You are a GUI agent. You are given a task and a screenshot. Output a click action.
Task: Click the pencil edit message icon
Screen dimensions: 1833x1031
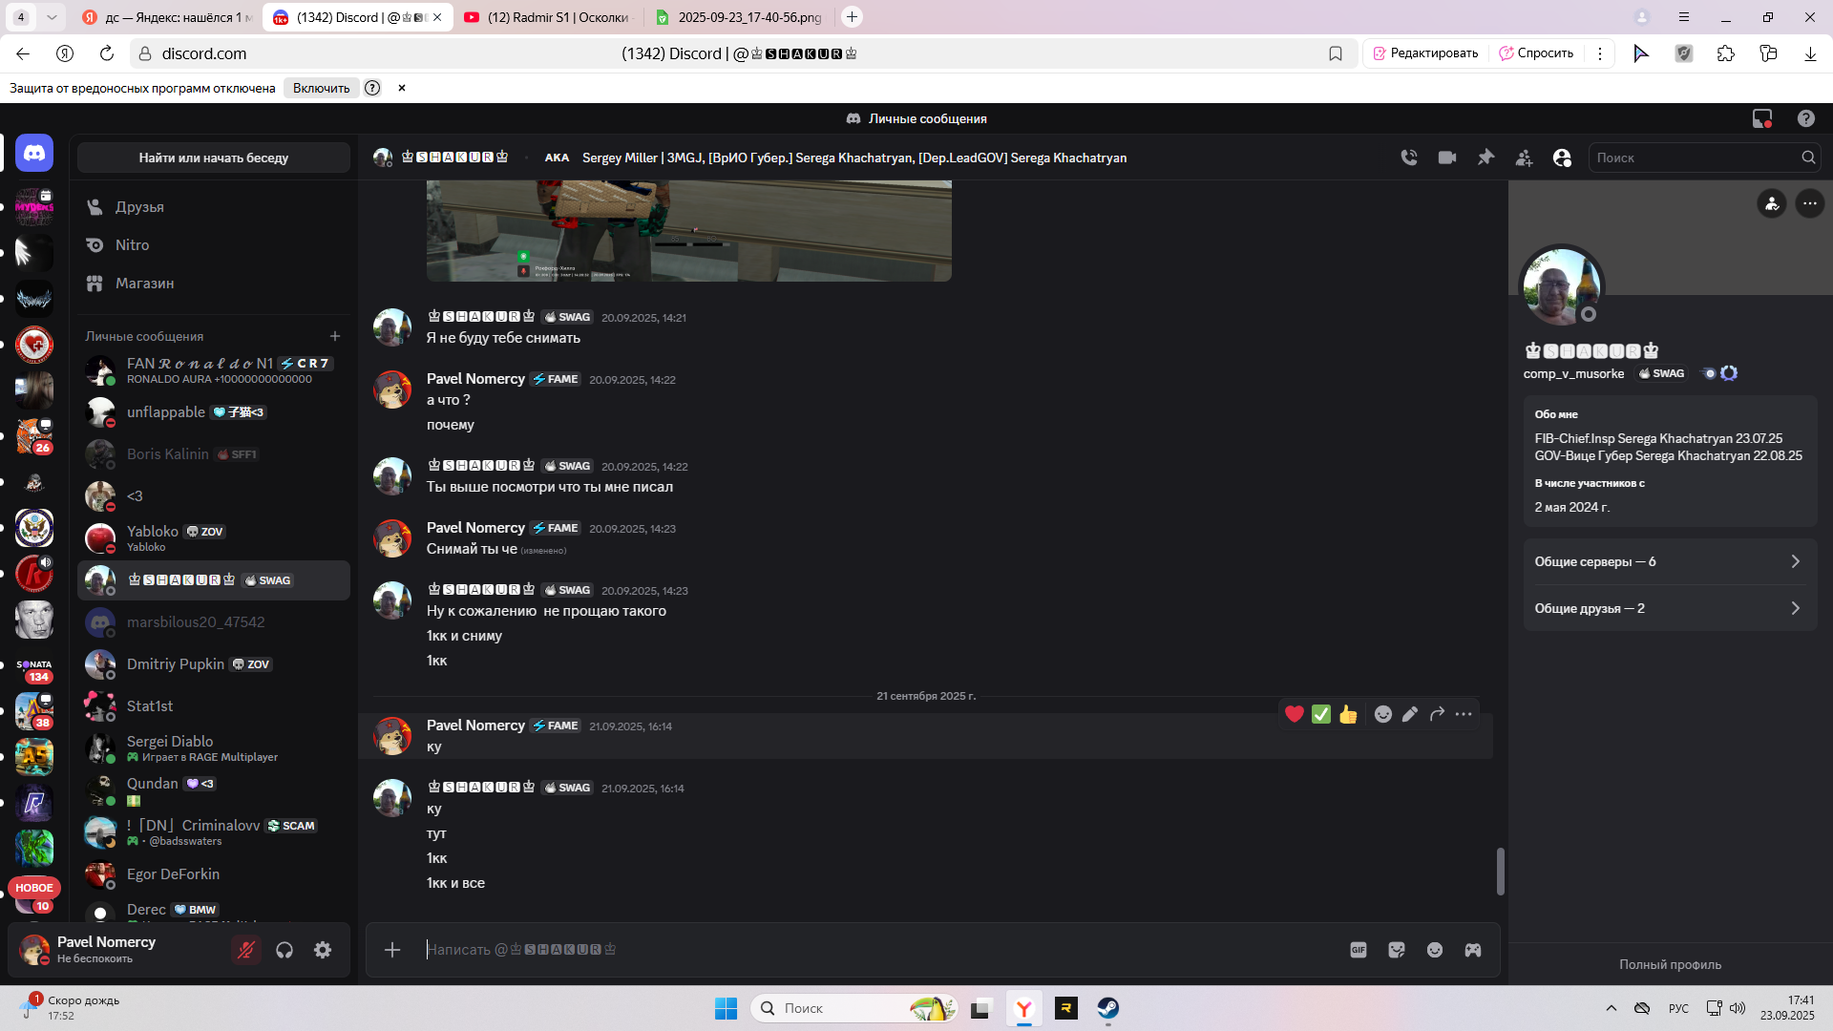(x=1410, y=714)
